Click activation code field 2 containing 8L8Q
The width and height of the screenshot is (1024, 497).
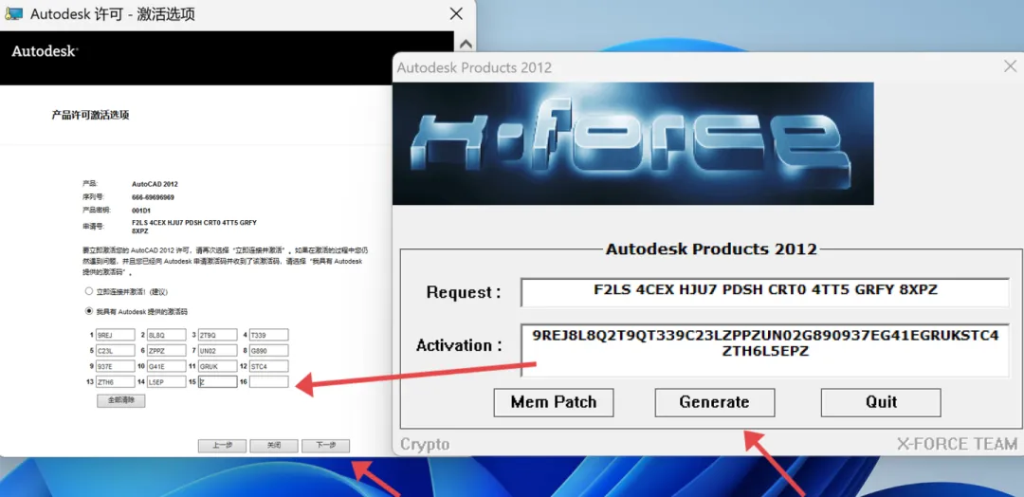click(x=167, y=335)
